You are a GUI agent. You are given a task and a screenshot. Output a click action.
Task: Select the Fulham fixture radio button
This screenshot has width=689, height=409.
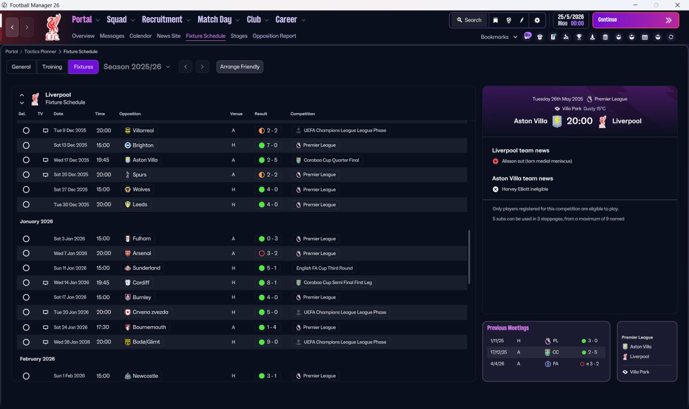pos(26,238)
